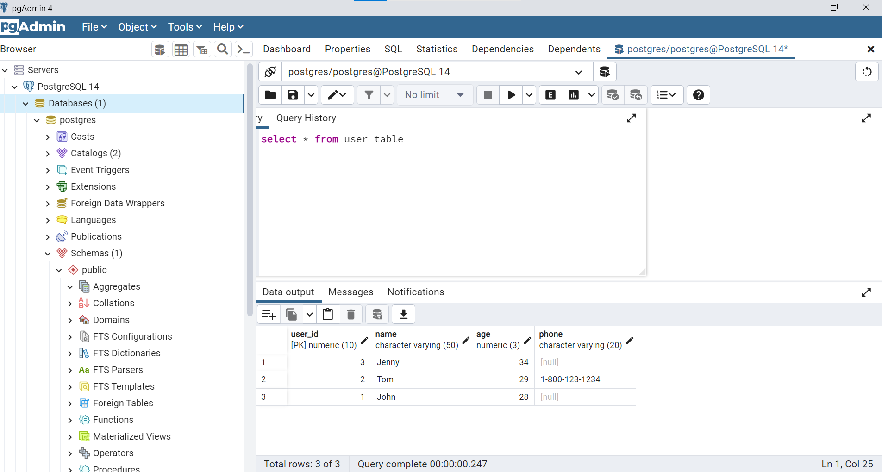This screenshot has width=882, height=472.
Task: Run Explain Analyze on the query
Action: click(x=574, y=95)
